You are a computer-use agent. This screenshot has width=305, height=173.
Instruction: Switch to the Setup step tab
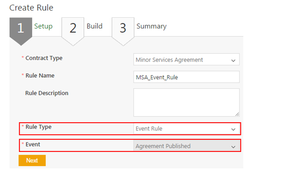click(43, 26)
